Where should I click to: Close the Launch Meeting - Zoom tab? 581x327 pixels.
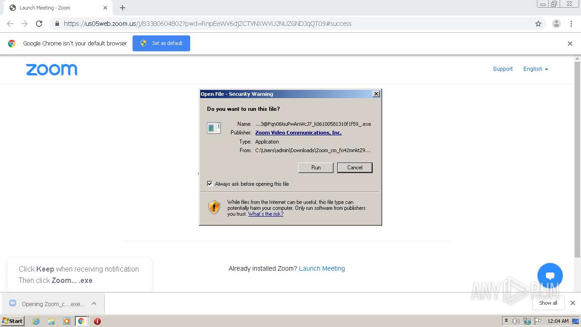click(105, 8)
